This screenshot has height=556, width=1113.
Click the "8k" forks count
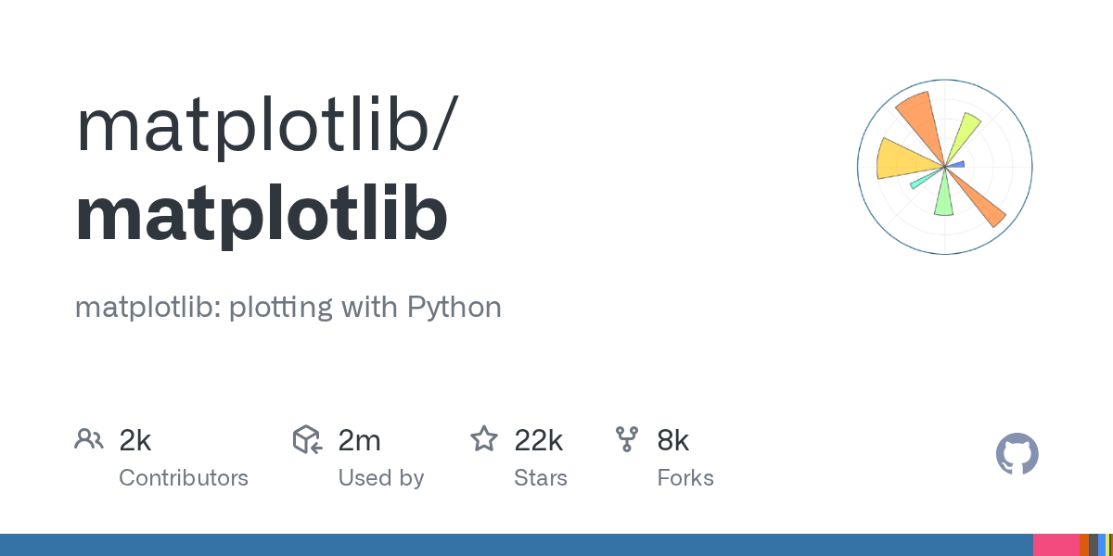[672, 440]
